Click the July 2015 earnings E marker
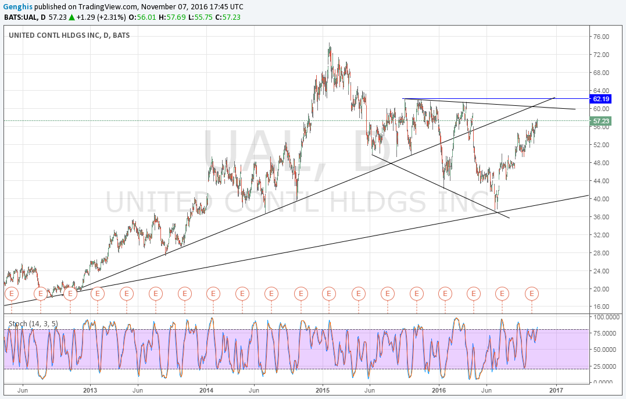This screenshot has width=626, height=399. coord(387,294)
